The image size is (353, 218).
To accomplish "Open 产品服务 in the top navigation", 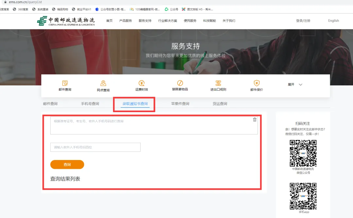I will point(126,21).
